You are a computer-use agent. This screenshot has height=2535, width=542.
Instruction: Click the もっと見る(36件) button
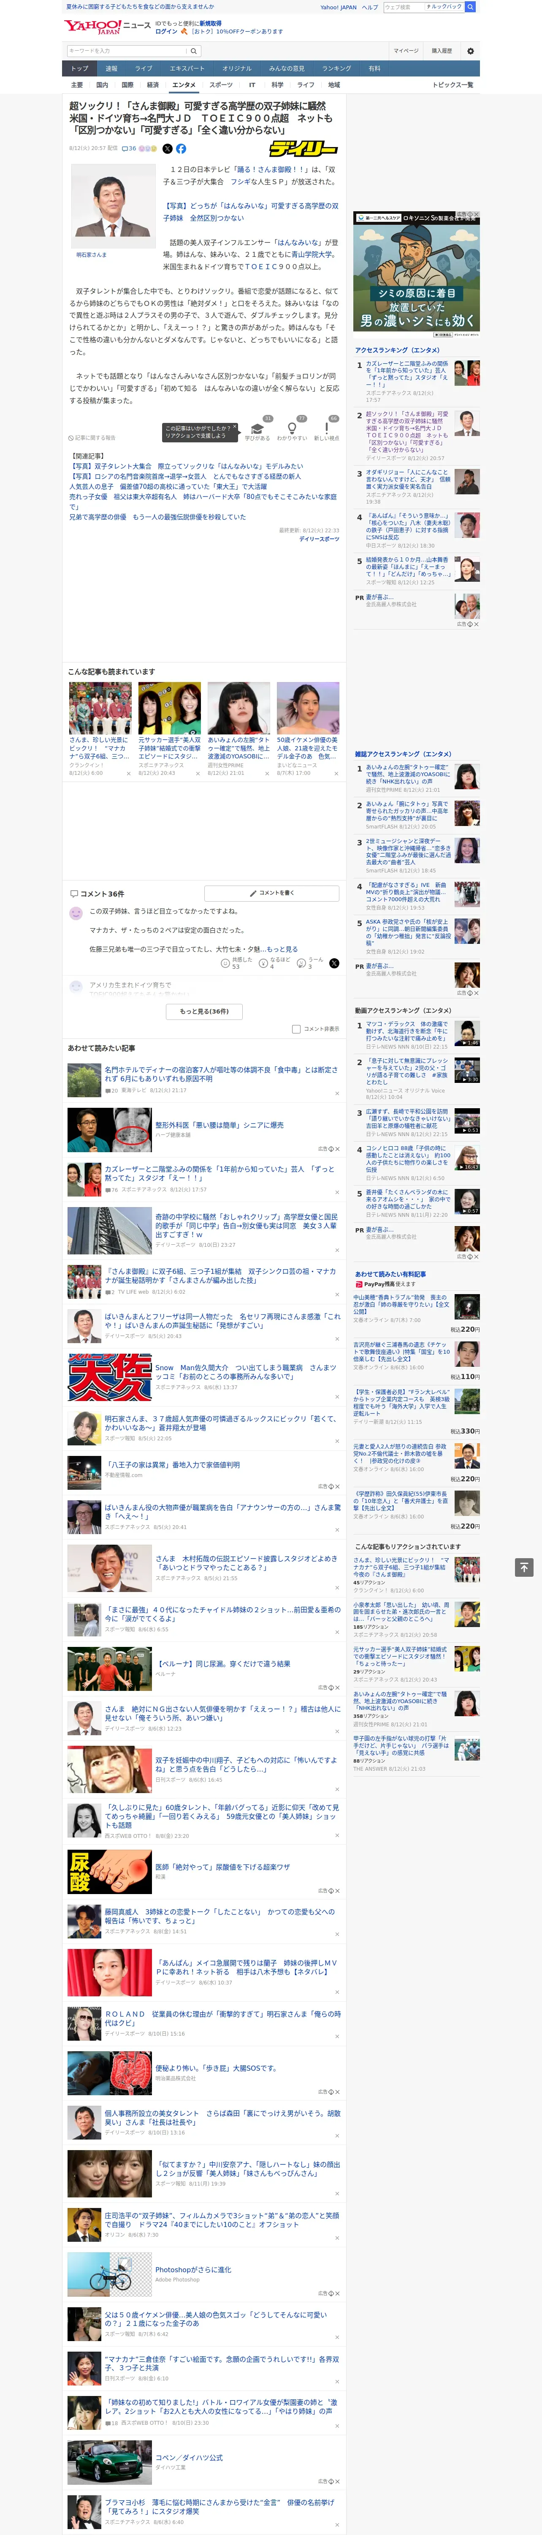point(205,1011)
